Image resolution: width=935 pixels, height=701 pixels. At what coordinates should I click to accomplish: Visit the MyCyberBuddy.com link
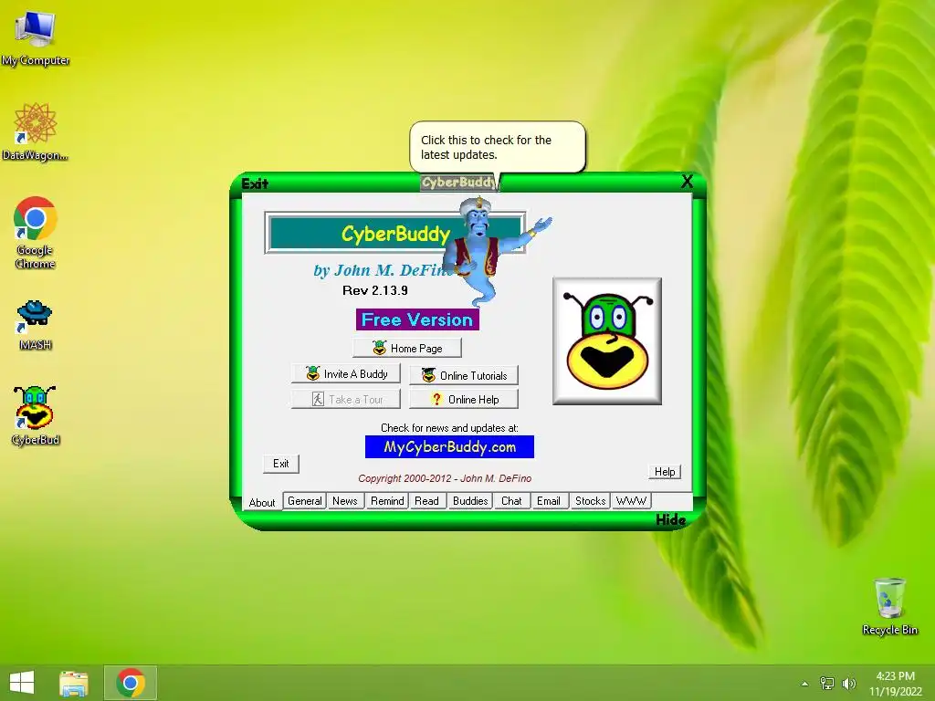pyautogui.click(x=449, y=447)
